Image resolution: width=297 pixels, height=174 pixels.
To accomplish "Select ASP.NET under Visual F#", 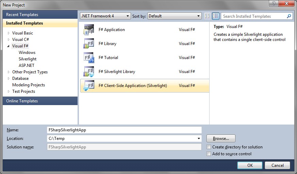I will click(x=26, y=66).
